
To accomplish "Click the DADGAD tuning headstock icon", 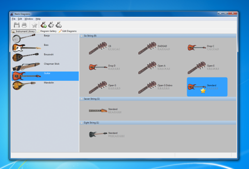I will click(x=147, y=48).
